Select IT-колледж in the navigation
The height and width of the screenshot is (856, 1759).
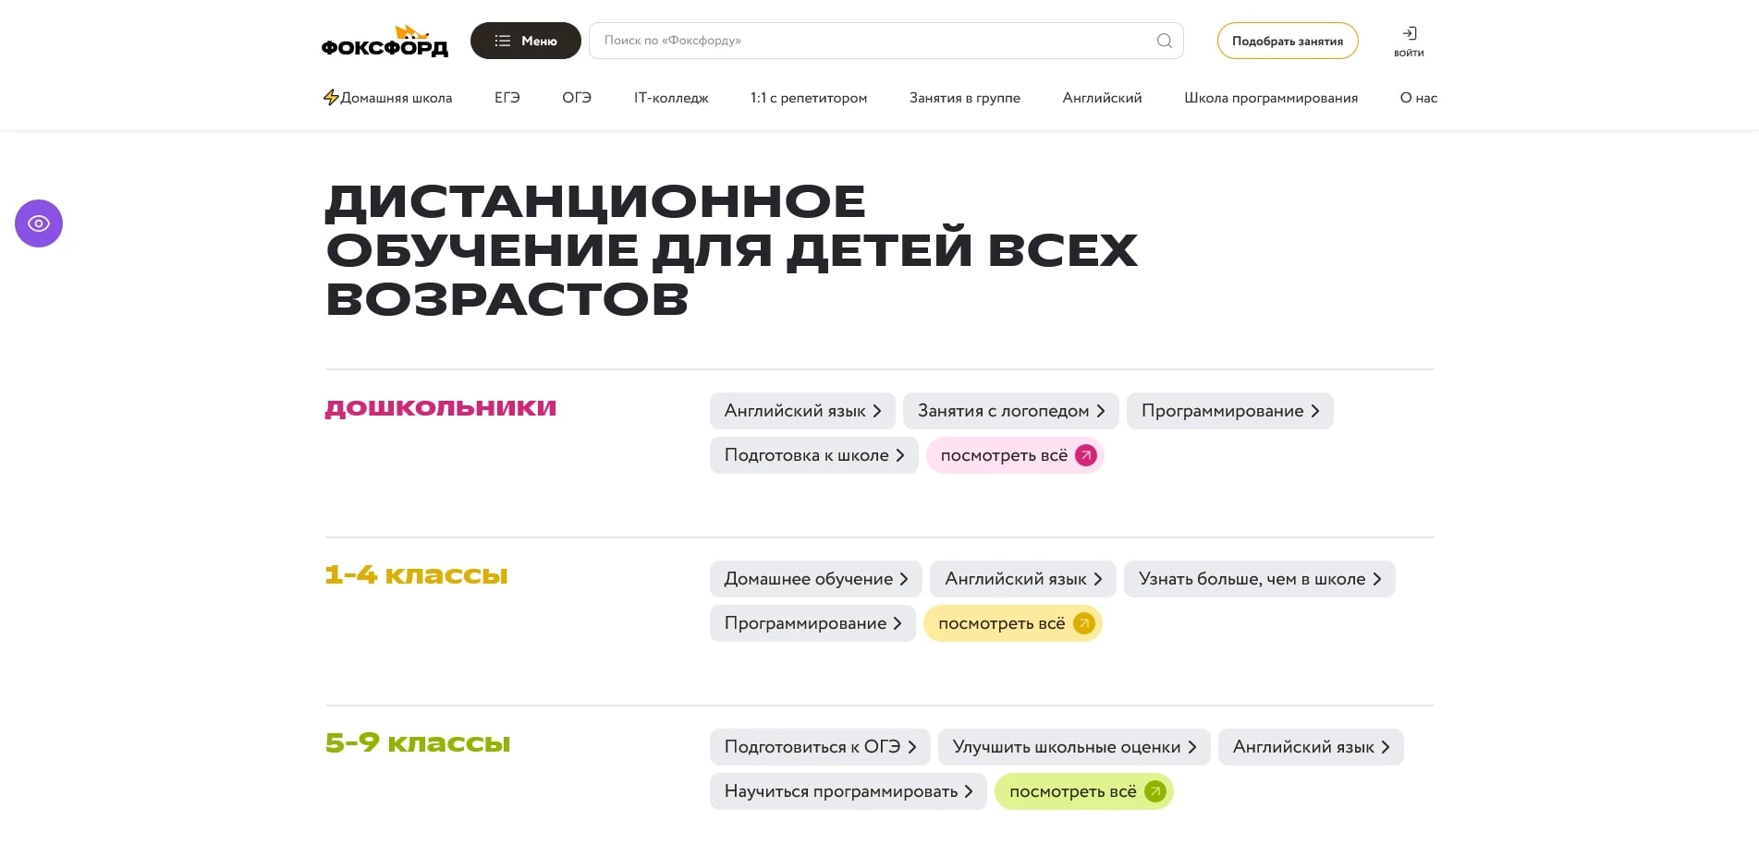click(670, 97)
